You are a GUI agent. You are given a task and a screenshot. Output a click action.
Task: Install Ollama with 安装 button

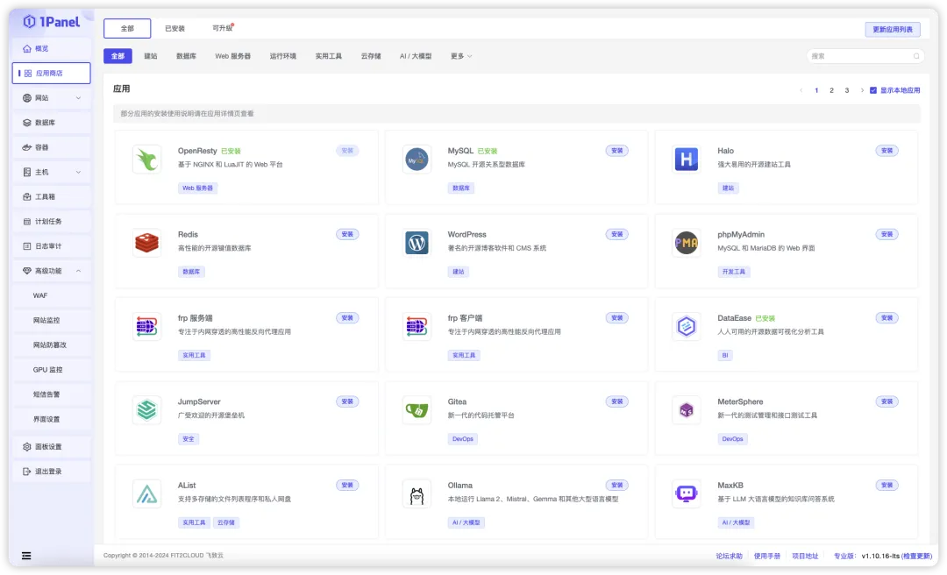[x=616, y=485]
